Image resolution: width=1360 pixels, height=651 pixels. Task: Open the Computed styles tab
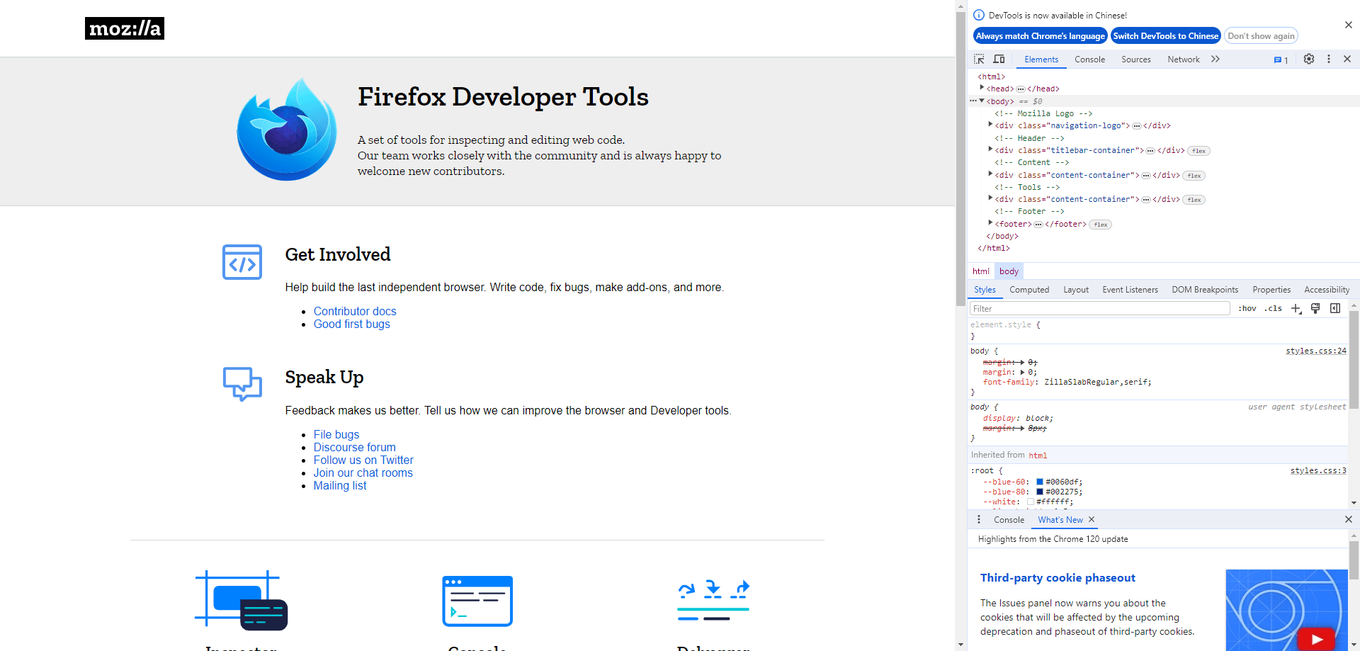(x=1029, y=290)
